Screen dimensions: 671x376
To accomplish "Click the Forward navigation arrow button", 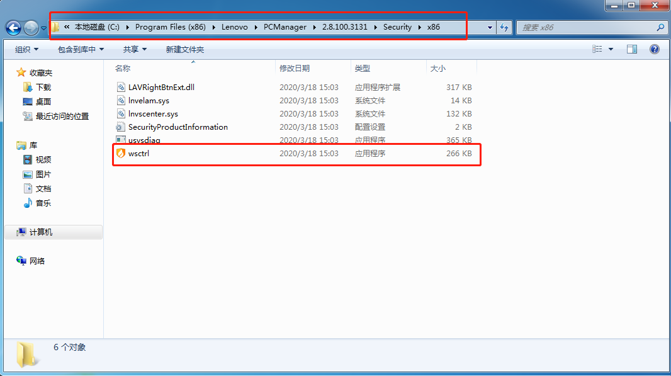I will [31, 28].
